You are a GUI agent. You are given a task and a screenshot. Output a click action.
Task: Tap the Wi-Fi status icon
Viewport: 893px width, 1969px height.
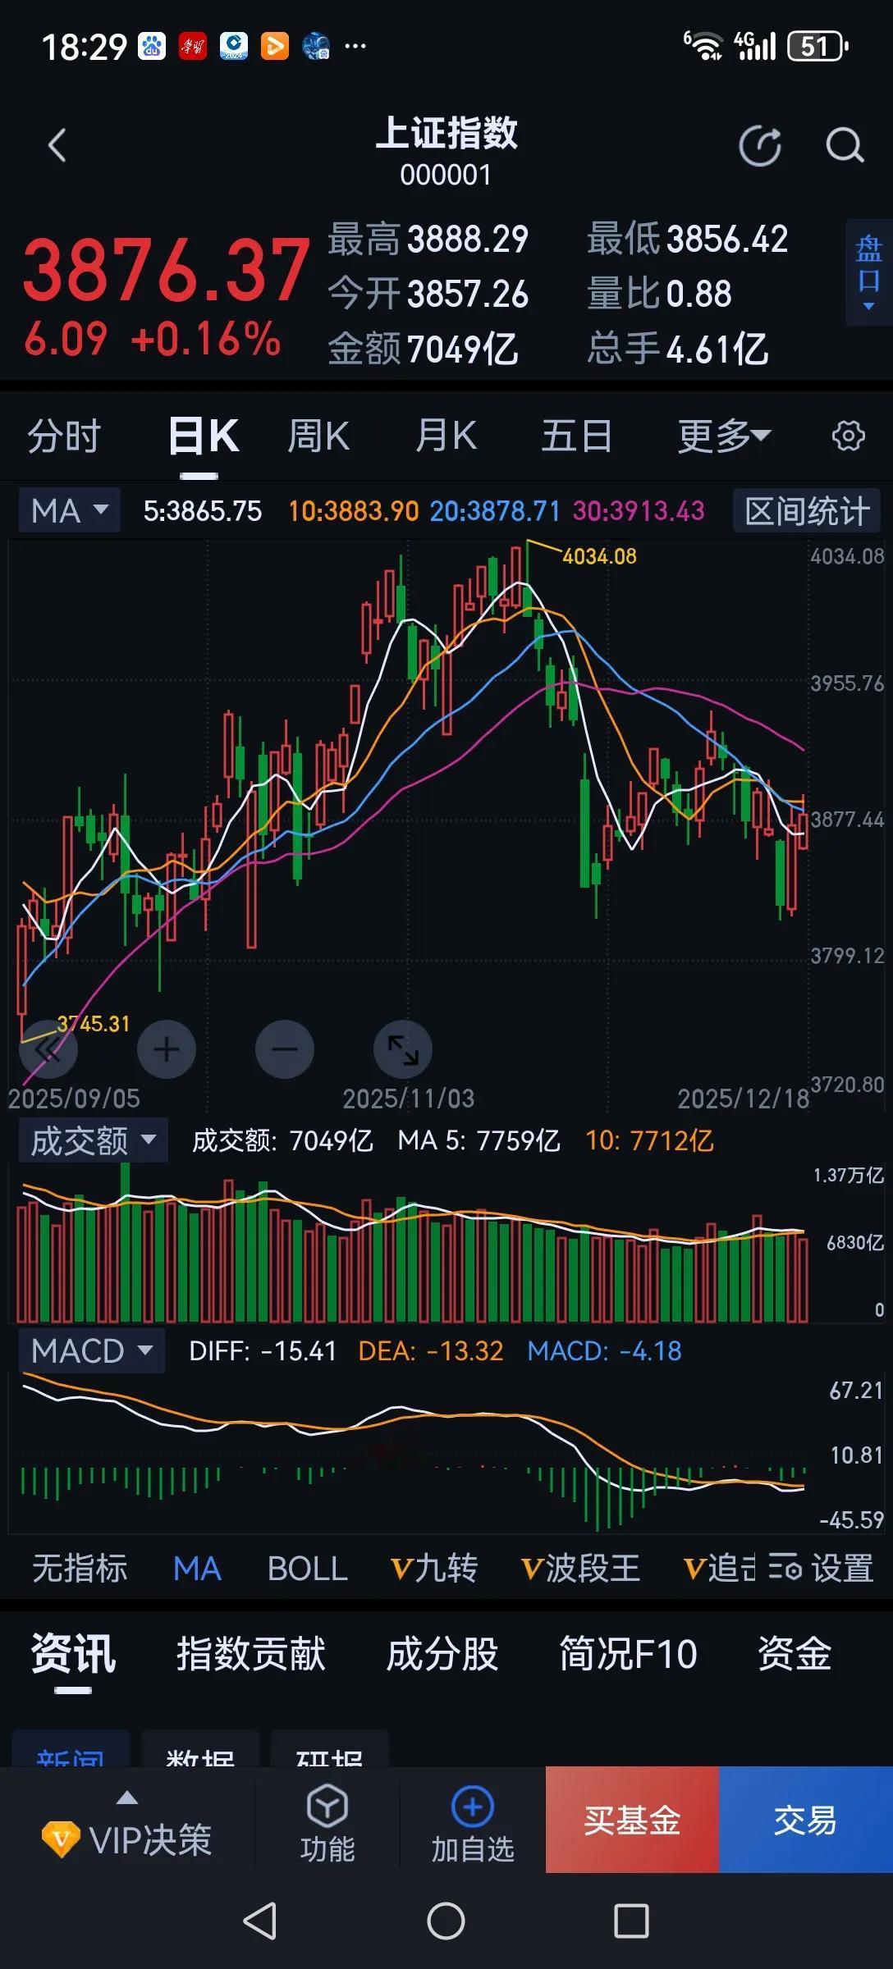point(703,46)
